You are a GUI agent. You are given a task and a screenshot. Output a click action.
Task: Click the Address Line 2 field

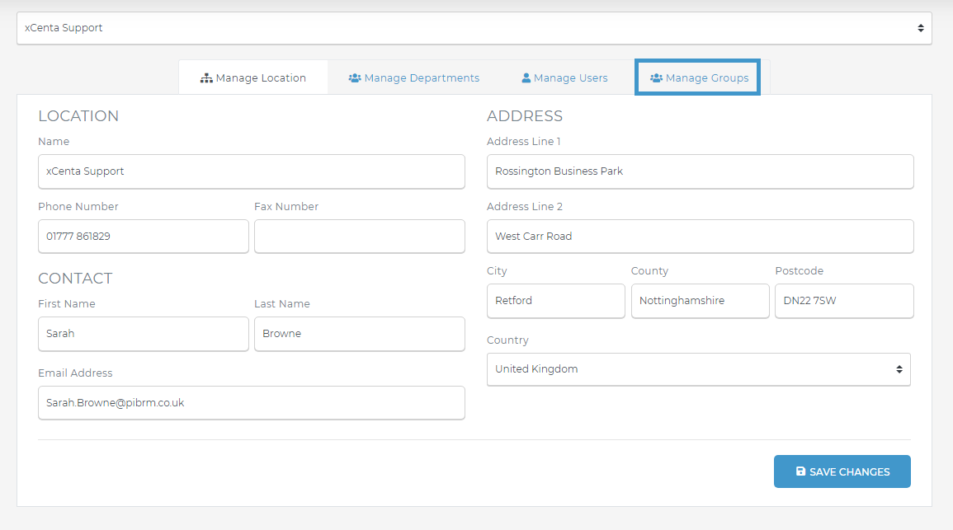[x=700, y=237]
